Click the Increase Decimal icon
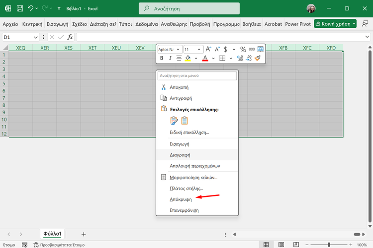This screenshot has width=373, height=248. point(239,58)
